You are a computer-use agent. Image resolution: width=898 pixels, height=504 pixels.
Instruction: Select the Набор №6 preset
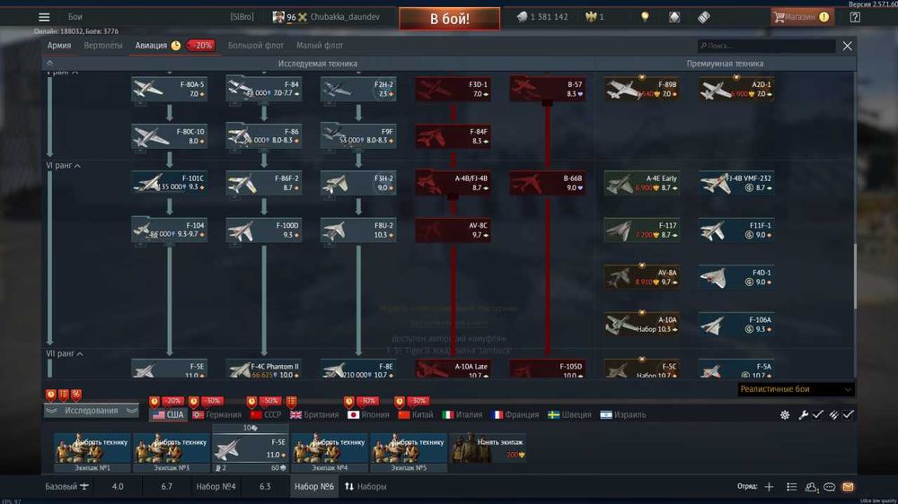(x=313, y=486)
